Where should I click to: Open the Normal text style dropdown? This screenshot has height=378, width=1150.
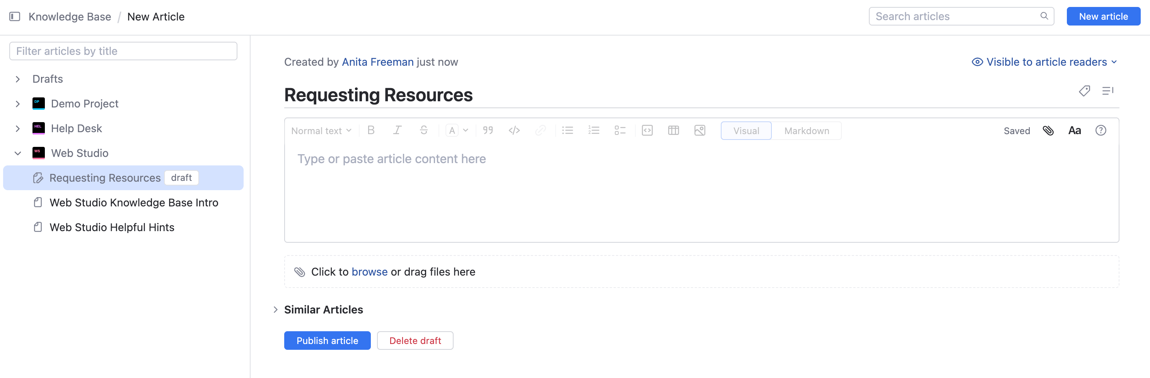coord(321,130)
